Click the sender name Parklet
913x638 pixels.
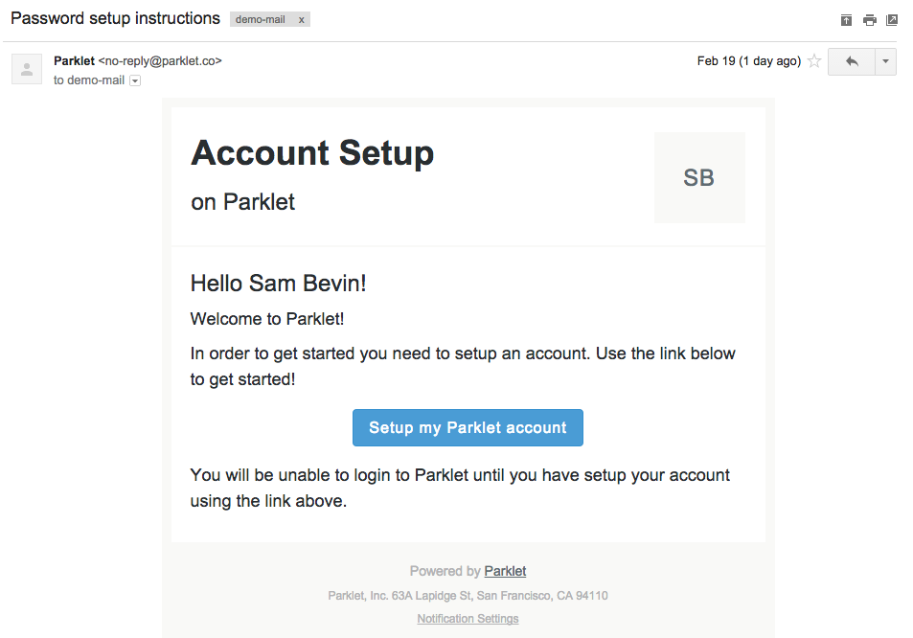point(74,61)
